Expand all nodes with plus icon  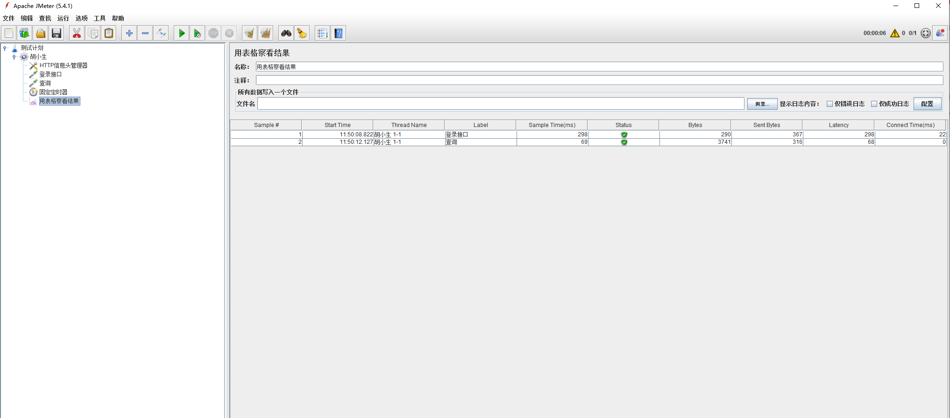(x=129, y=33)
